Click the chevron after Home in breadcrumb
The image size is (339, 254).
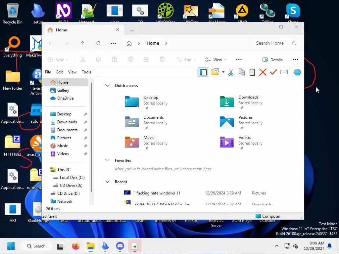point(166,43)
